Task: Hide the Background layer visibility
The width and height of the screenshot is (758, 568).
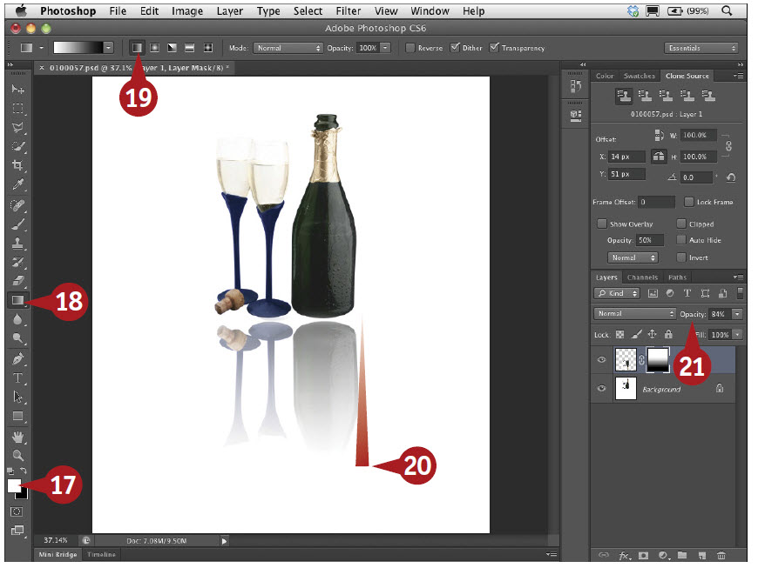Action: coord(601,389)
